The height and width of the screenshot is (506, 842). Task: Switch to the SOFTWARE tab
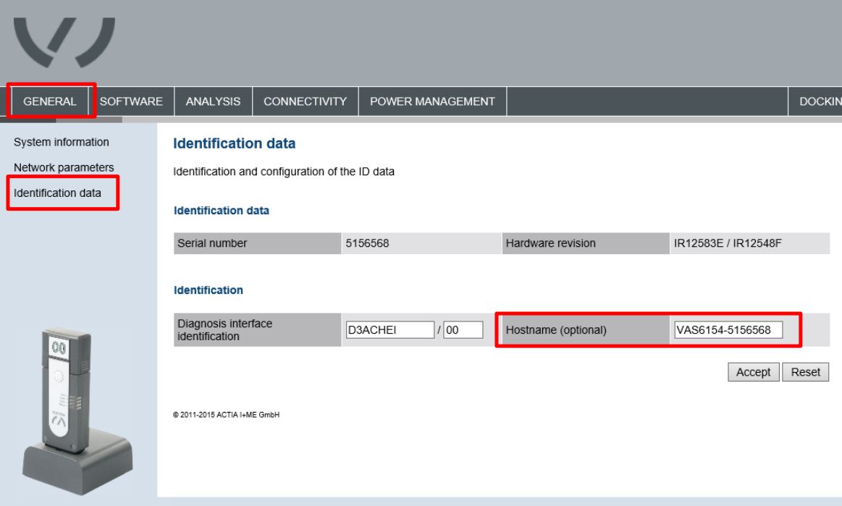[x=131, y=101]
